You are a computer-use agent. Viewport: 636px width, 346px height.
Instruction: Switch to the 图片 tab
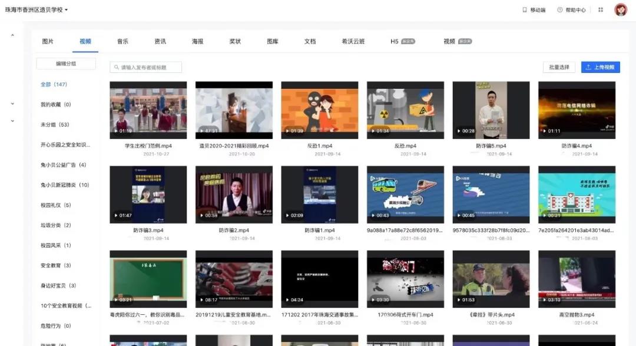(x=48, y=41)
